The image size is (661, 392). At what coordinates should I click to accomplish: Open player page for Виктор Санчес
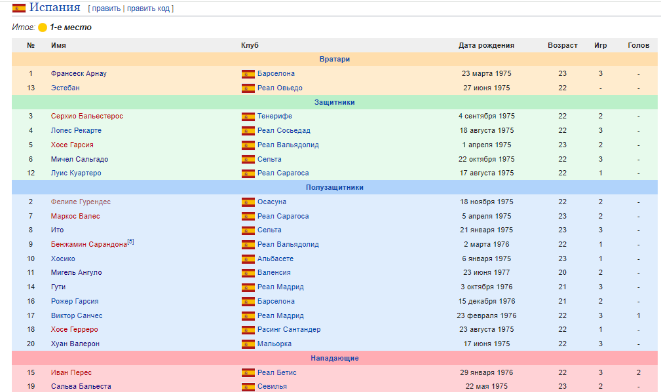pos(77,316)
